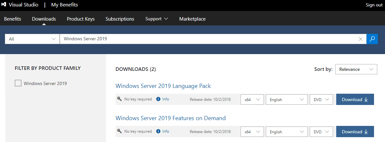Viewport: 385px width, 142px height.
Task: Click the key icon beside Language Pack
Action: click(120, 99)
